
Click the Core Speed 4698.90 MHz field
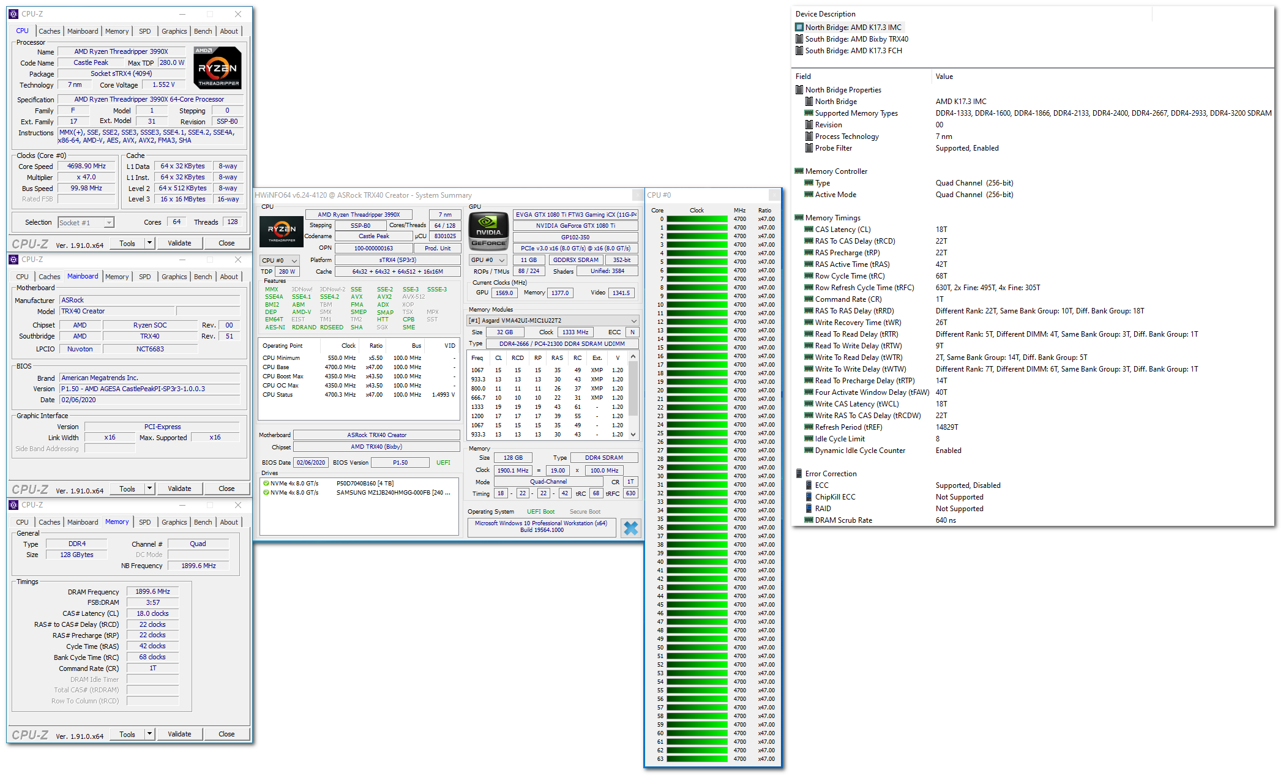[x=86, y=167]
